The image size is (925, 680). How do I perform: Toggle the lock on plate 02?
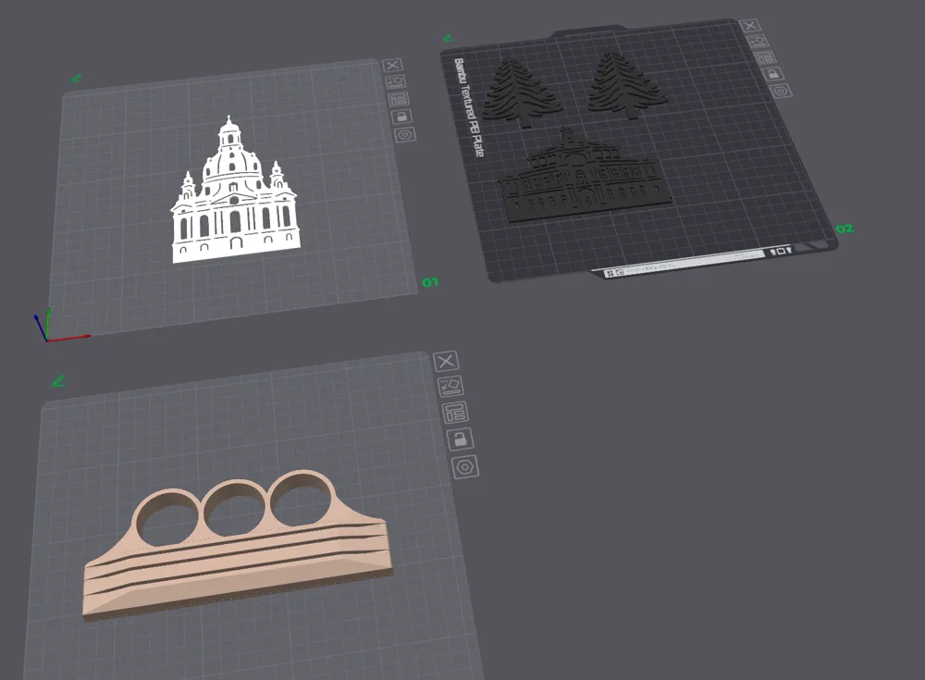(772, 74)
